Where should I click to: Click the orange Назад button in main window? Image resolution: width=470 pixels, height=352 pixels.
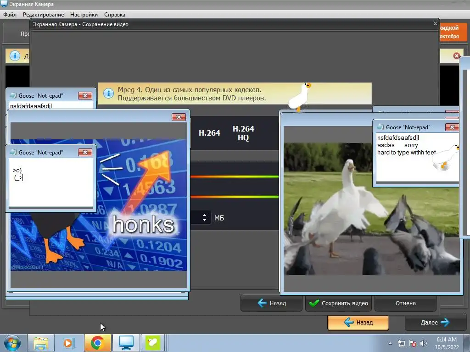point(358,322)
